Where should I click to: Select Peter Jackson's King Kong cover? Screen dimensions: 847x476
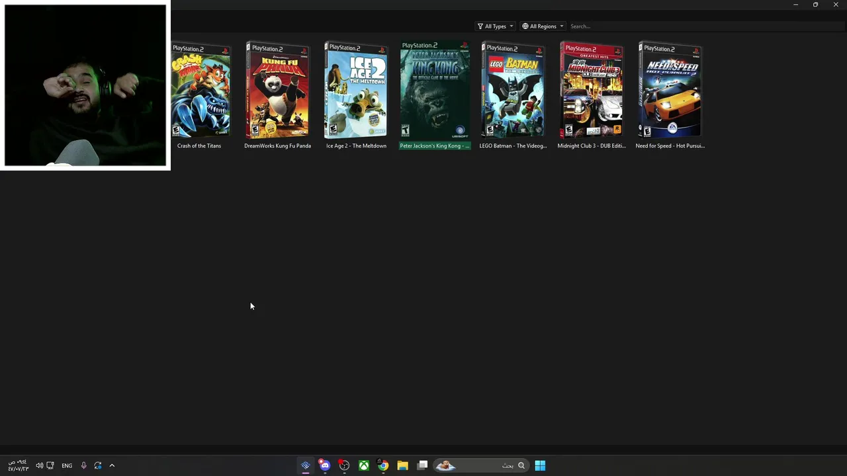point(435,91)
